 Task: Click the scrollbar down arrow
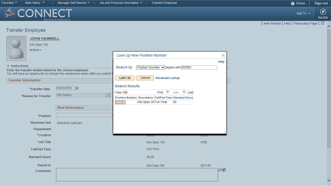(x=329, y=180)
